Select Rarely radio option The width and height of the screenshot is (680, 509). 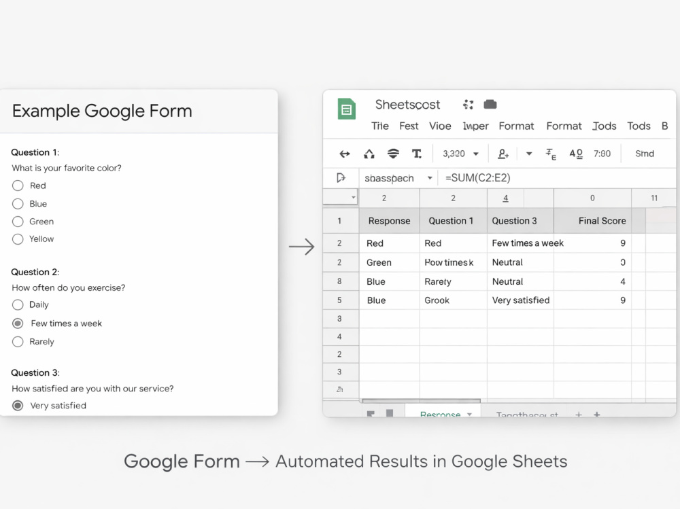click(x=18, y=342)
